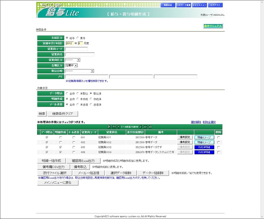
Task: Select 未送信 for メール送信 status
Action: (x=78, y=105)
